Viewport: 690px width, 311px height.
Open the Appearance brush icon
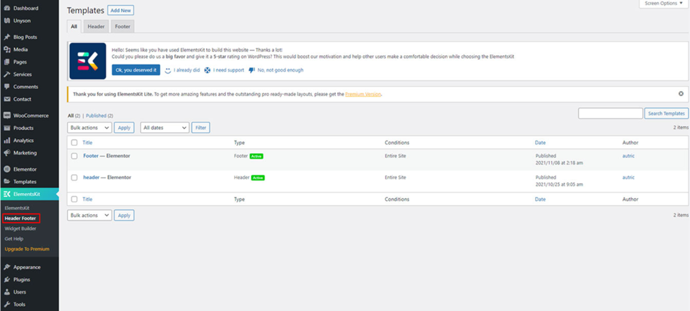7,267
